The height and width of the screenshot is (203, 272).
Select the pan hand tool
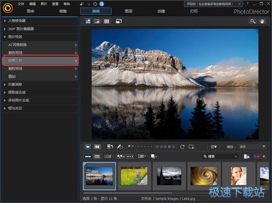tap(262, 21)
